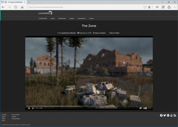Click The Zone page title
Viewport: 178px width, 127px height.
click(x=89, y=26)
